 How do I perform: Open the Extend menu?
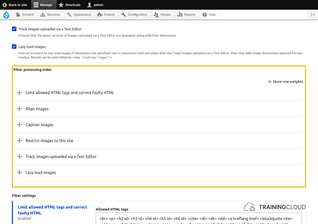point(107,15)
